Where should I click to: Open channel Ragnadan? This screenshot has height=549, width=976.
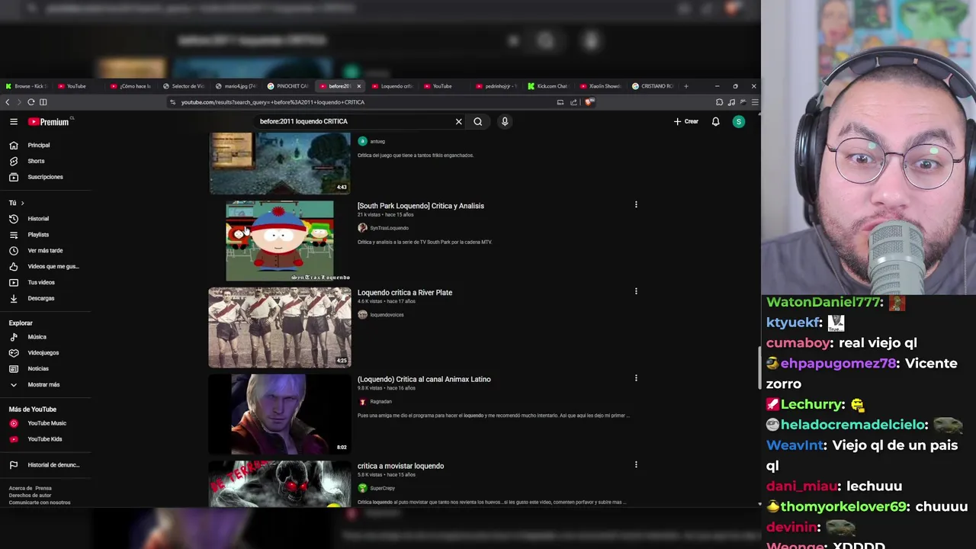[381, 402]
